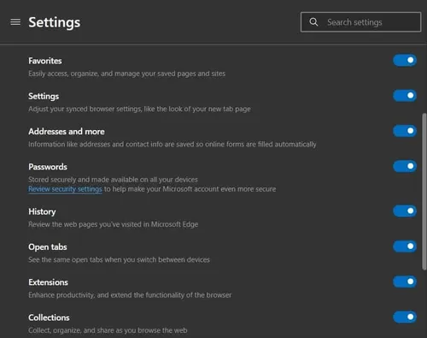This screenshot has width=427, height=338.
Task: Click 'Collect, organize, and share' description
Action: point(108,330)
